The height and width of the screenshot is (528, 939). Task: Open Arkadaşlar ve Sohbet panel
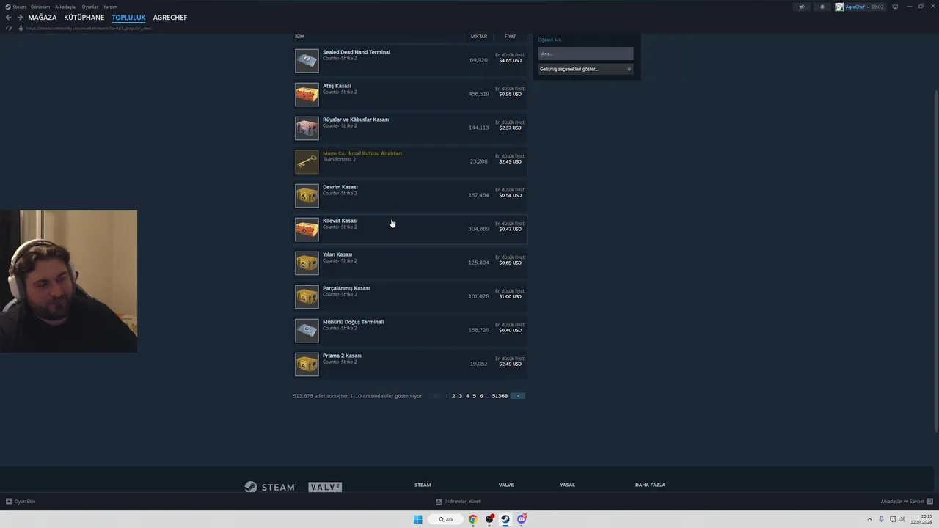pyautogui.click(x=906, y=502)
